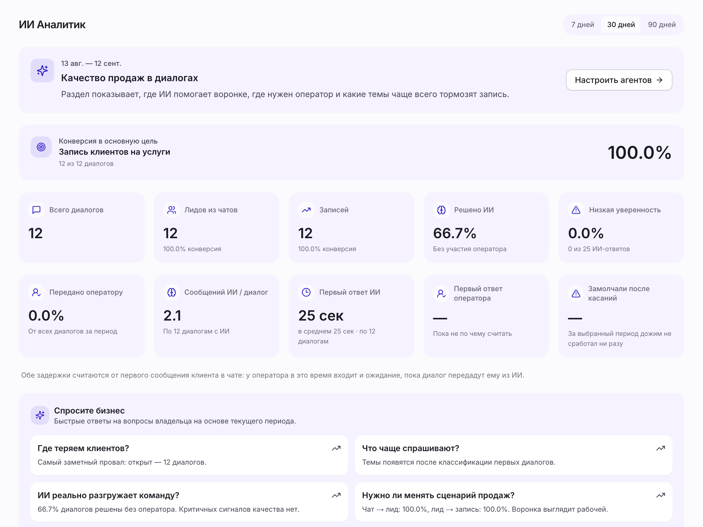Click the 100.0% conversion value
This screenshot has width=703, height=527.
(x=640, y=152)
